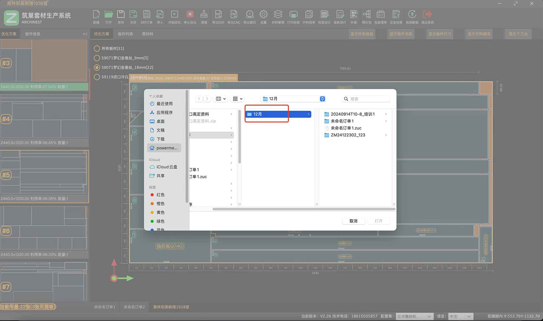Select S9071梦幻金蚕丝_9mm[5] radio option
Image resolution: width=543 pixels, height=321 pixels.
(x=97, y=58)
